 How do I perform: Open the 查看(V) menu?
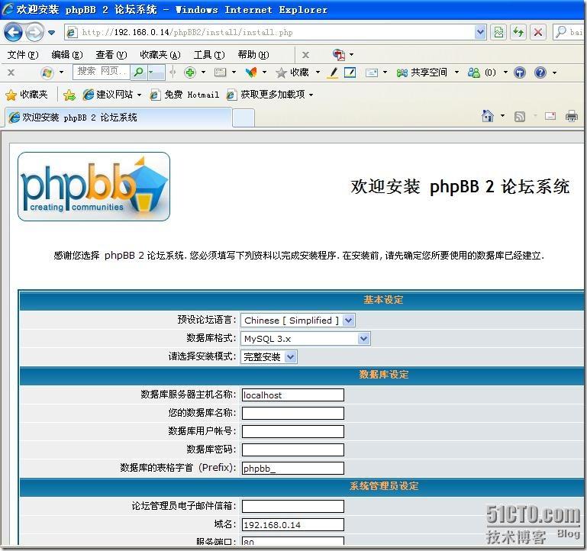tap(111, 55)
